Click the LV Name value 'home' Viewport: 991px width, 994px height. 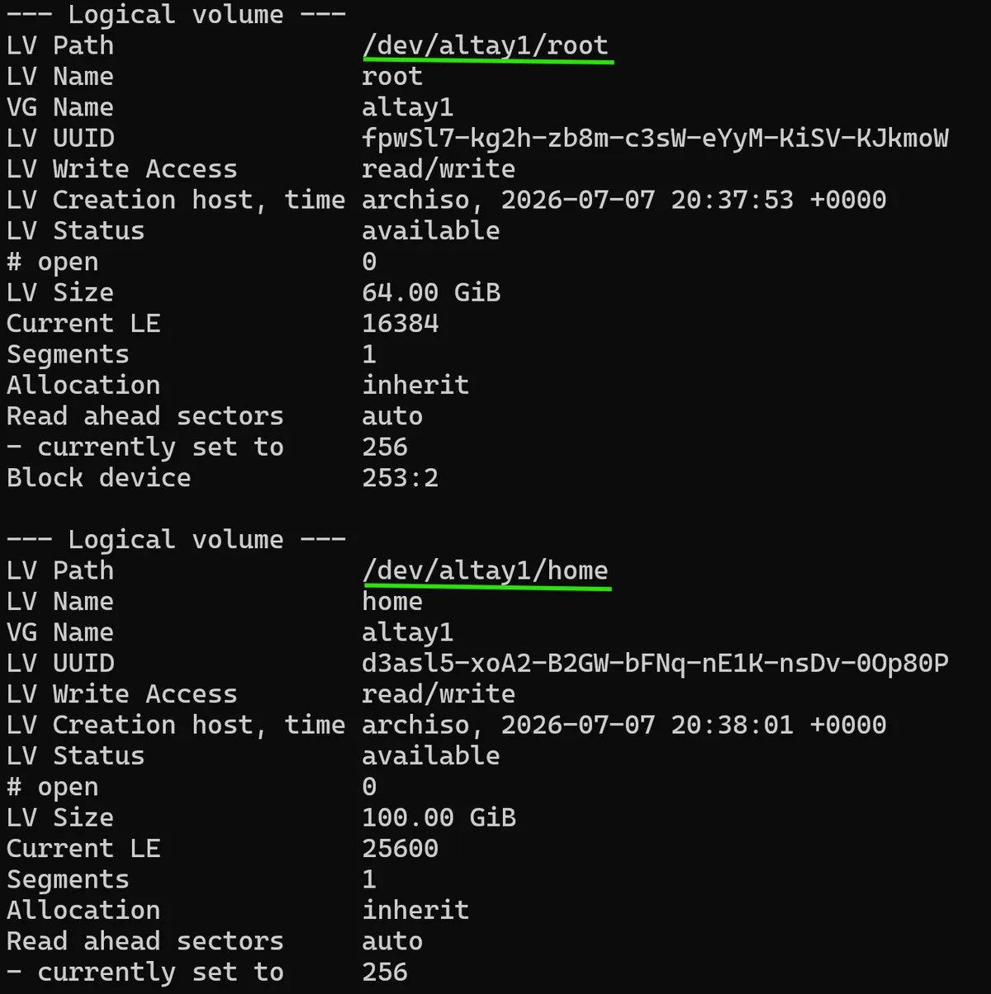(x=392, y=602)
